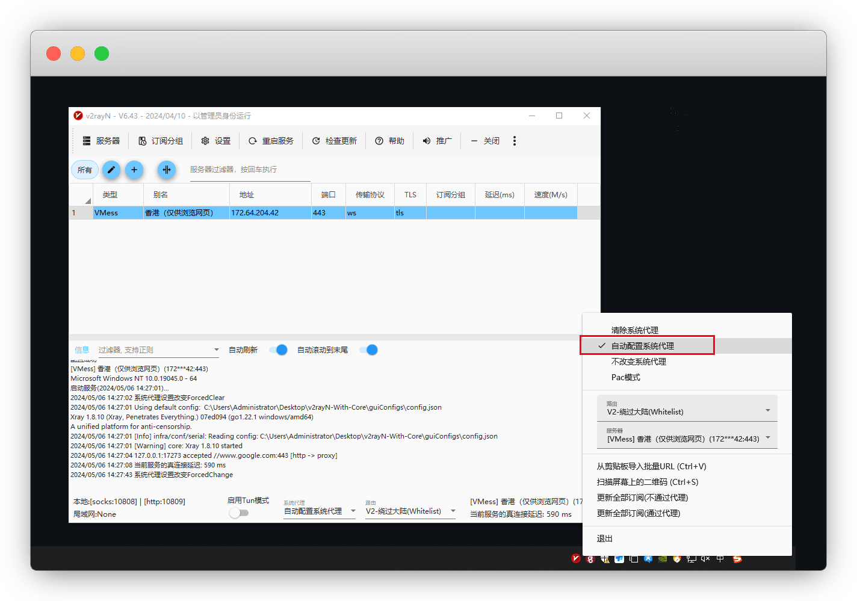Toggle the 自动刷新 switch
The height and width of the screenshot is (601, 857).
(x=278, y=350)
